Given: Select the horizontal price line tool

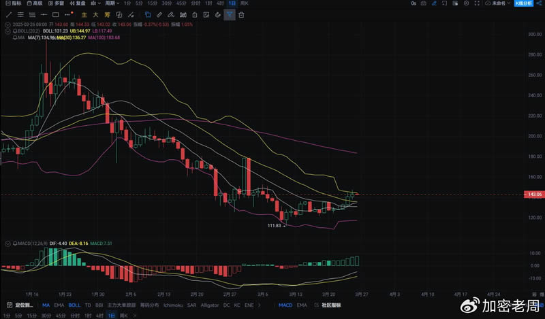Looking at the screenshot, I should point(44,15).
